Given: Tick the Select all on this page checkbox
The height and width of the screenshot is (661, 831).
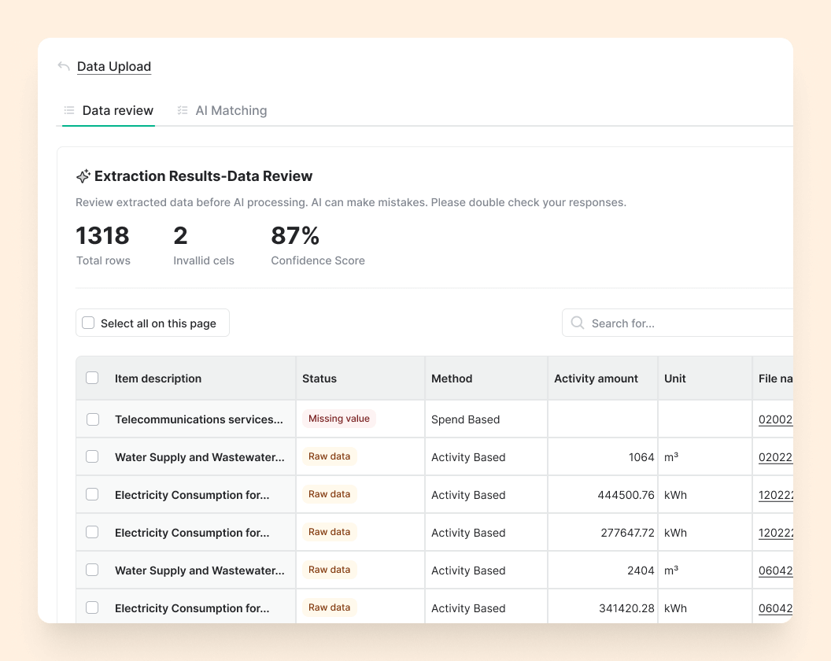Looking at the screenshot, I should [89, 323].
